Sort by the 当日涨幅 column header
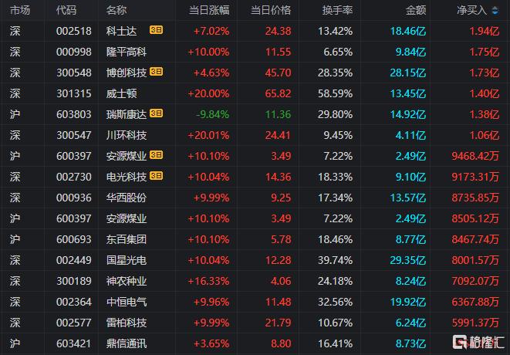 (209, 10)
